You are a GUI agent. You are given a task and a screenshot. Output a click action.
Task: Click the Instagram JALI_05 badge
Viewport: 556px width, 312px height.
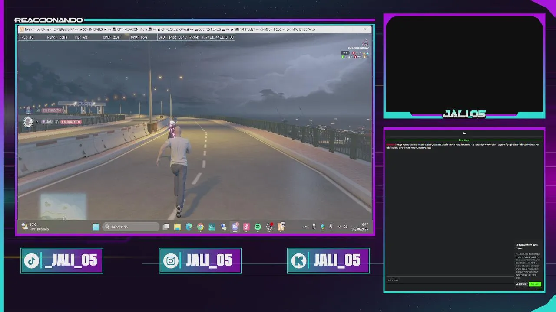[200, 260]
